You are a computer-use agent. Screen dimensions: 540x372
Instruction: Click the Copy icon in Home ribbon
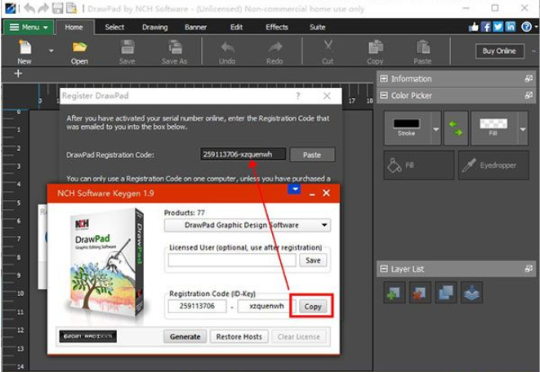pos(375,47)
